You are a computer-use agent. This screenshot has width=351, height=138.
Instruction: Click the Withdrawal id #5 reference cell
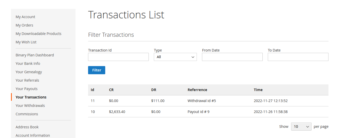click(201, 101)
